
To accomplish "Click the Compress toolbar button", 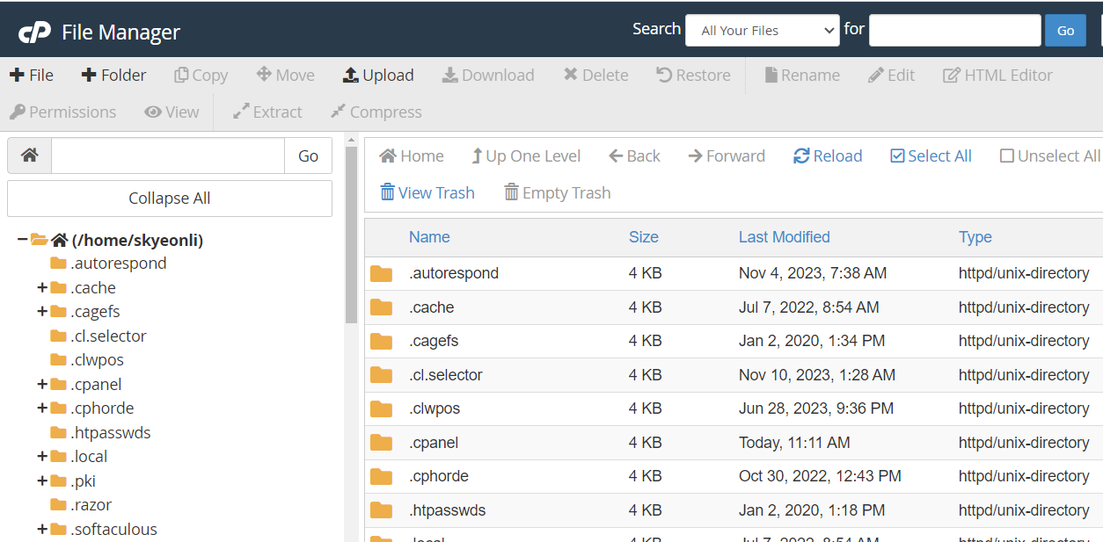I will (x=376, y=112).
